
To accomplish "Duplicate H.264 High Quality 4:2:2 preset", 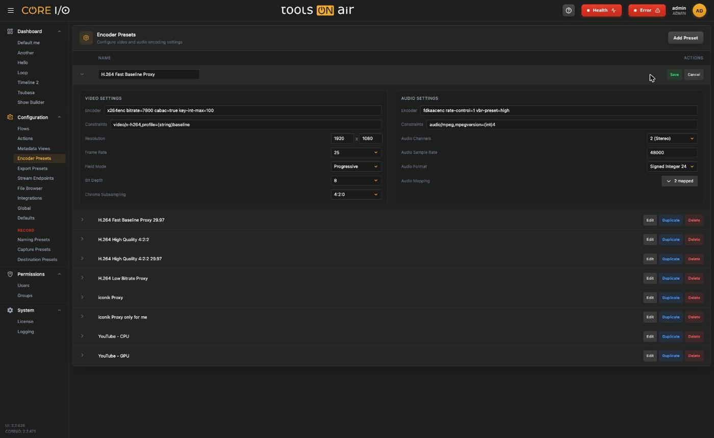I will pyautogui.click(x=671, y=239).
